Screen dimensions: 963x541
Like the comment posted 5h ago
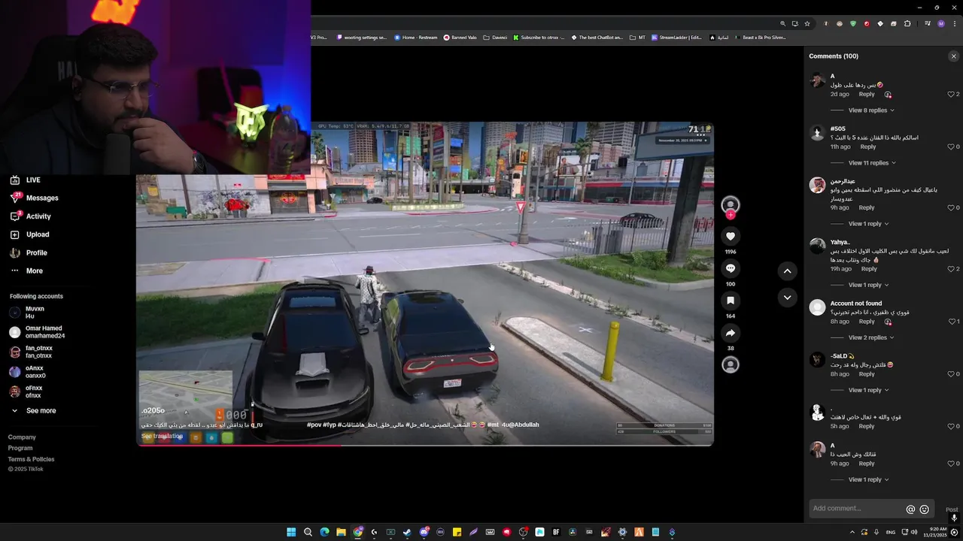coord(951,426)
